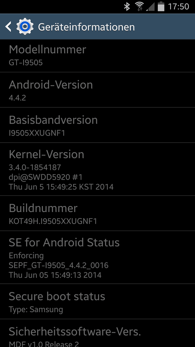Viewport: 195px width, 347px height.
Task: Tap the Buildnummer row
Action: 97,213
